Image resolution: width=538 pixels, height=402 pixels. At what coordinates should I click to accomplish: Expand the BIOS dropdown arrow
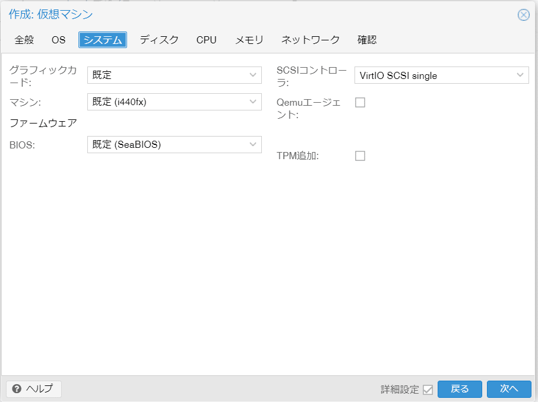pos(253,144)
